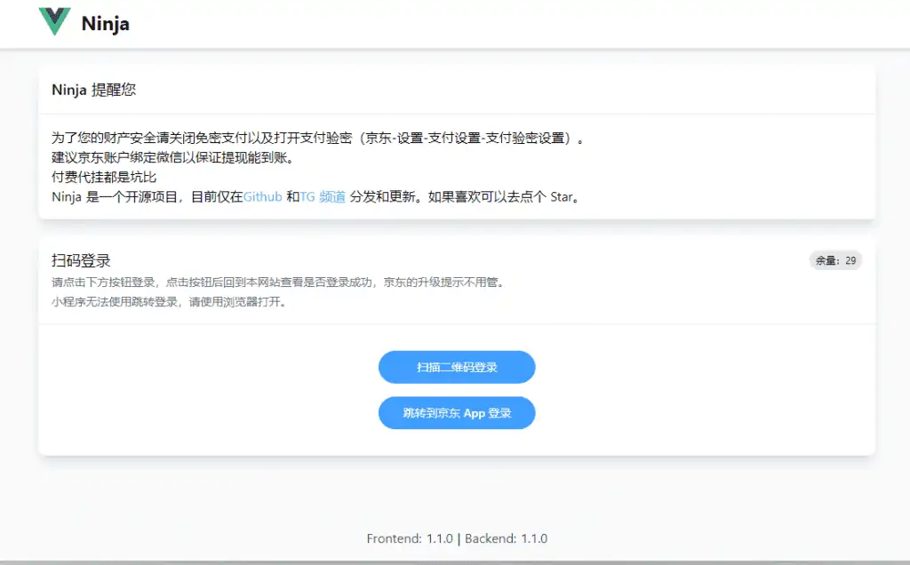Open the Github project link

(261, 197)
